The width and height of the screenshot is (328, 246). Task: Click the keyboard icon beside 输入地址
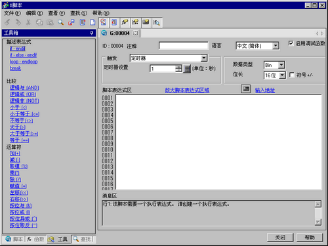coord(245,89)
